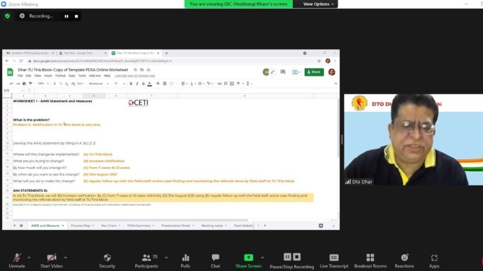Stop the recording in top indicator
This screenshot has width=483, height=271.
point(76,16)
